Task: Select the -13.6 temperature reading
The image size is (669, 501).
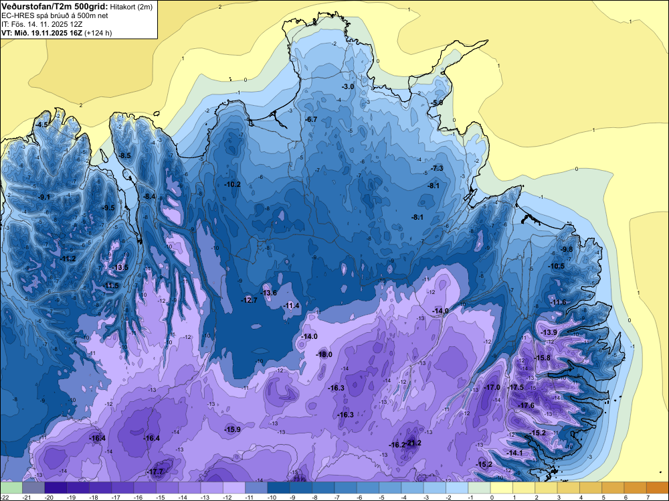Action: [269, 293]
